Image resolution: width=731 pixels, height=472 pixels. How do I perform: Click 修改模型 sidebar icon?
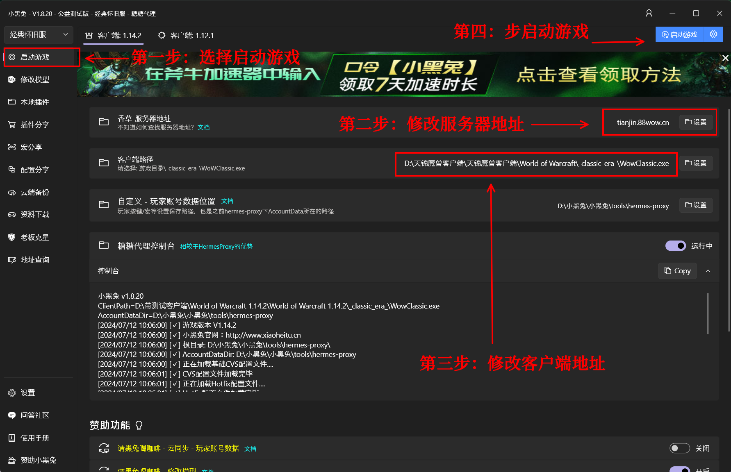[x=12, y=79]
